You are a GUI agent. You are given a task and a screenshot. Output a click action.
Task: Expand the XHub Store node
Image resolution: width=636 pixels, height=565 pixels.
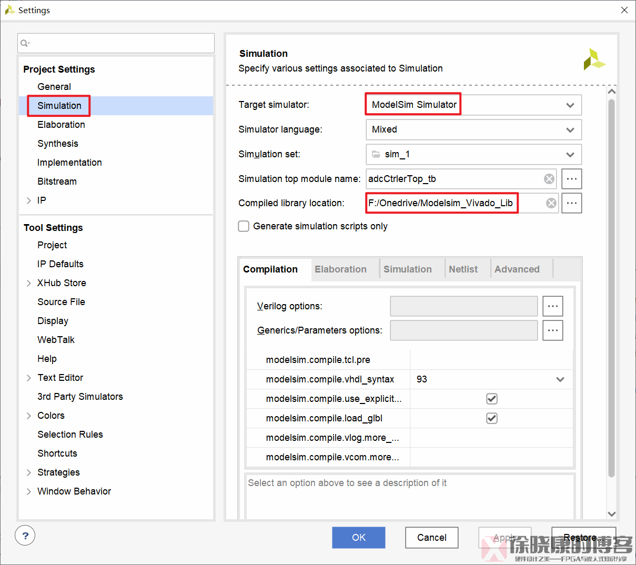[x=29, y=283]
